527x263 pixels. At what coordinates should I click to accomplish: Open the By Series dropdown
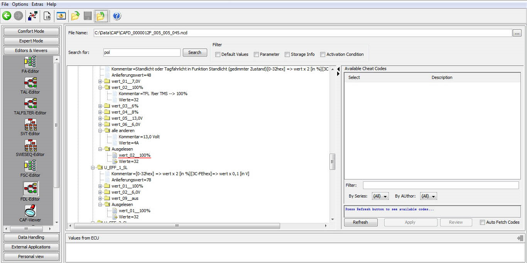(x=380, y=196)
